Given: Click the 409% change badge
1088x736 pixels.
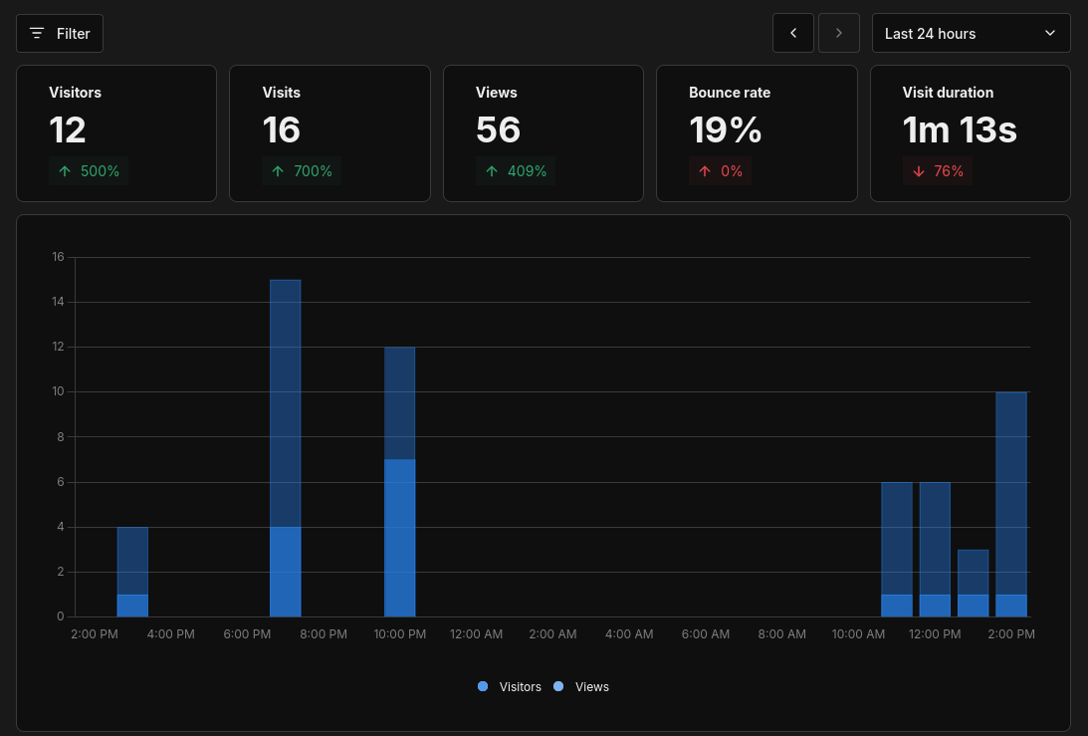Looking at the screenshot, I should (516, 171).
